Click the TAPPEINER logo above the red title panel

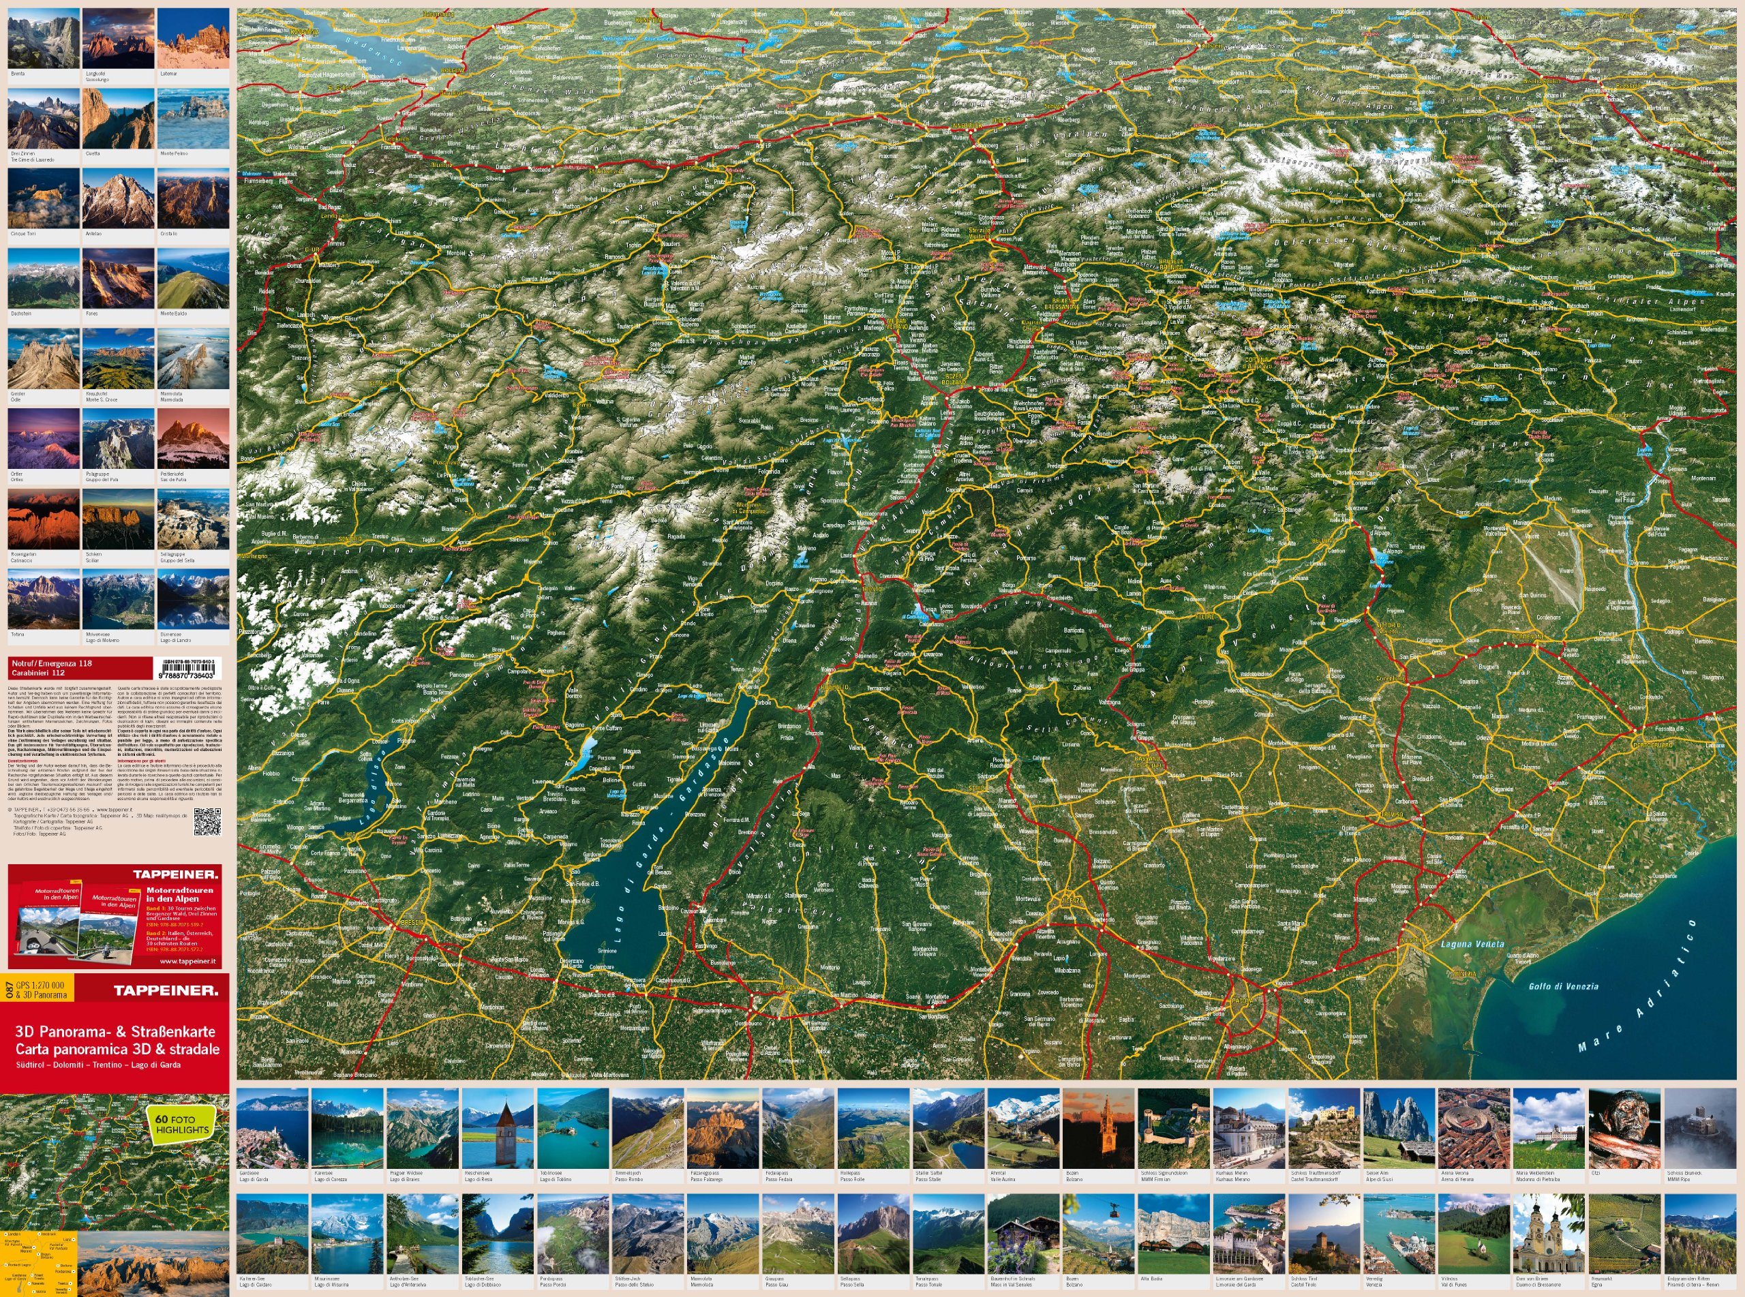pos(166,990)
